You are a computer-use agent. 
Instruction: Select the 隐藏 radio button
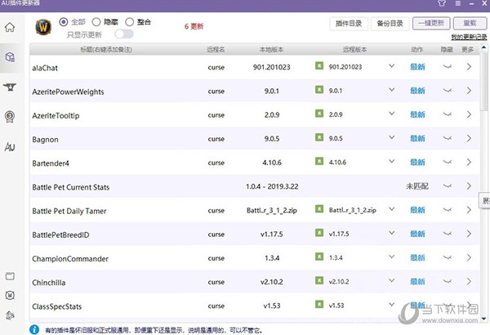point(96,22)
